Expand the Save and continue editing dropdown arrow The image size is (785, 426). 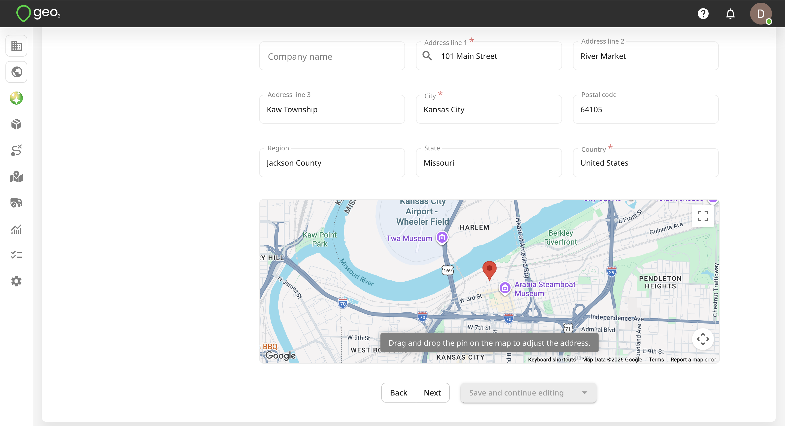coord(584,392)
